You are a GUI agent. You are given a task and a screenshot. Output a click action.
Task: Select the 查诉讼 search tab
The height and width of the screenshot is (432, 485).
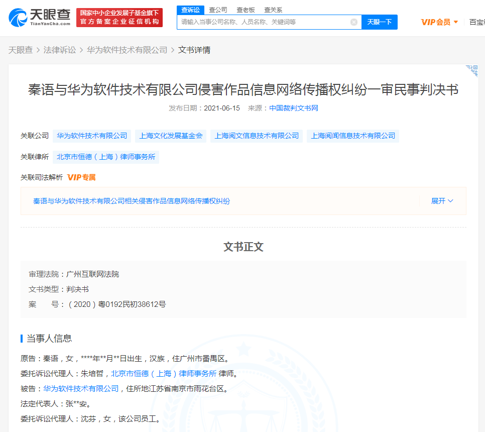coord(191,10)
